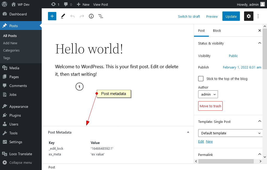
Task: Open the Author dropdown showing admin
Action: tap(208, 94)
